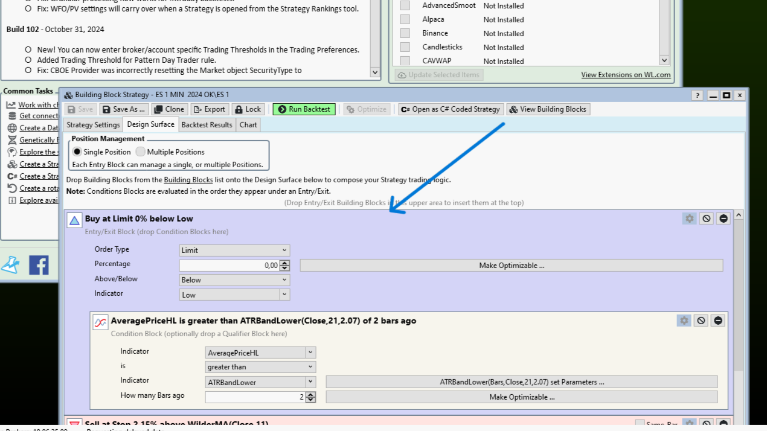This screenshot has height=431, width=767.
Task: Click View Building Blocks toolbar button
Action: click(548, 109)
